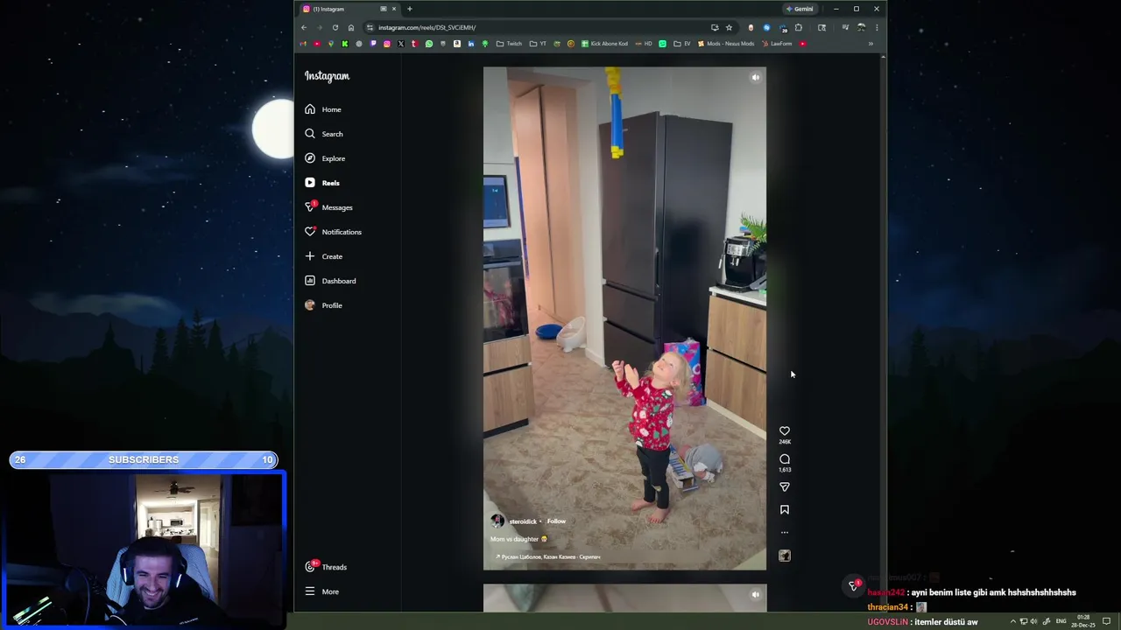Open the Twitch bookmarks folder
This screenshot has height=630, width=1121.
pyautogui.click(x=509, y=44)
